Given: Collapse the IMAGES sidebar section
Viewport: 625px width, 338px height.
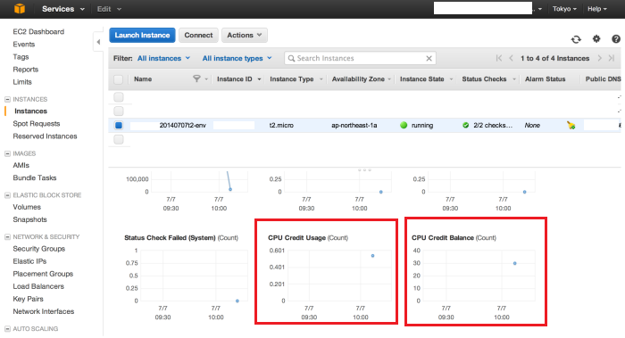Looking at the screenshot, I should [7, 153].
